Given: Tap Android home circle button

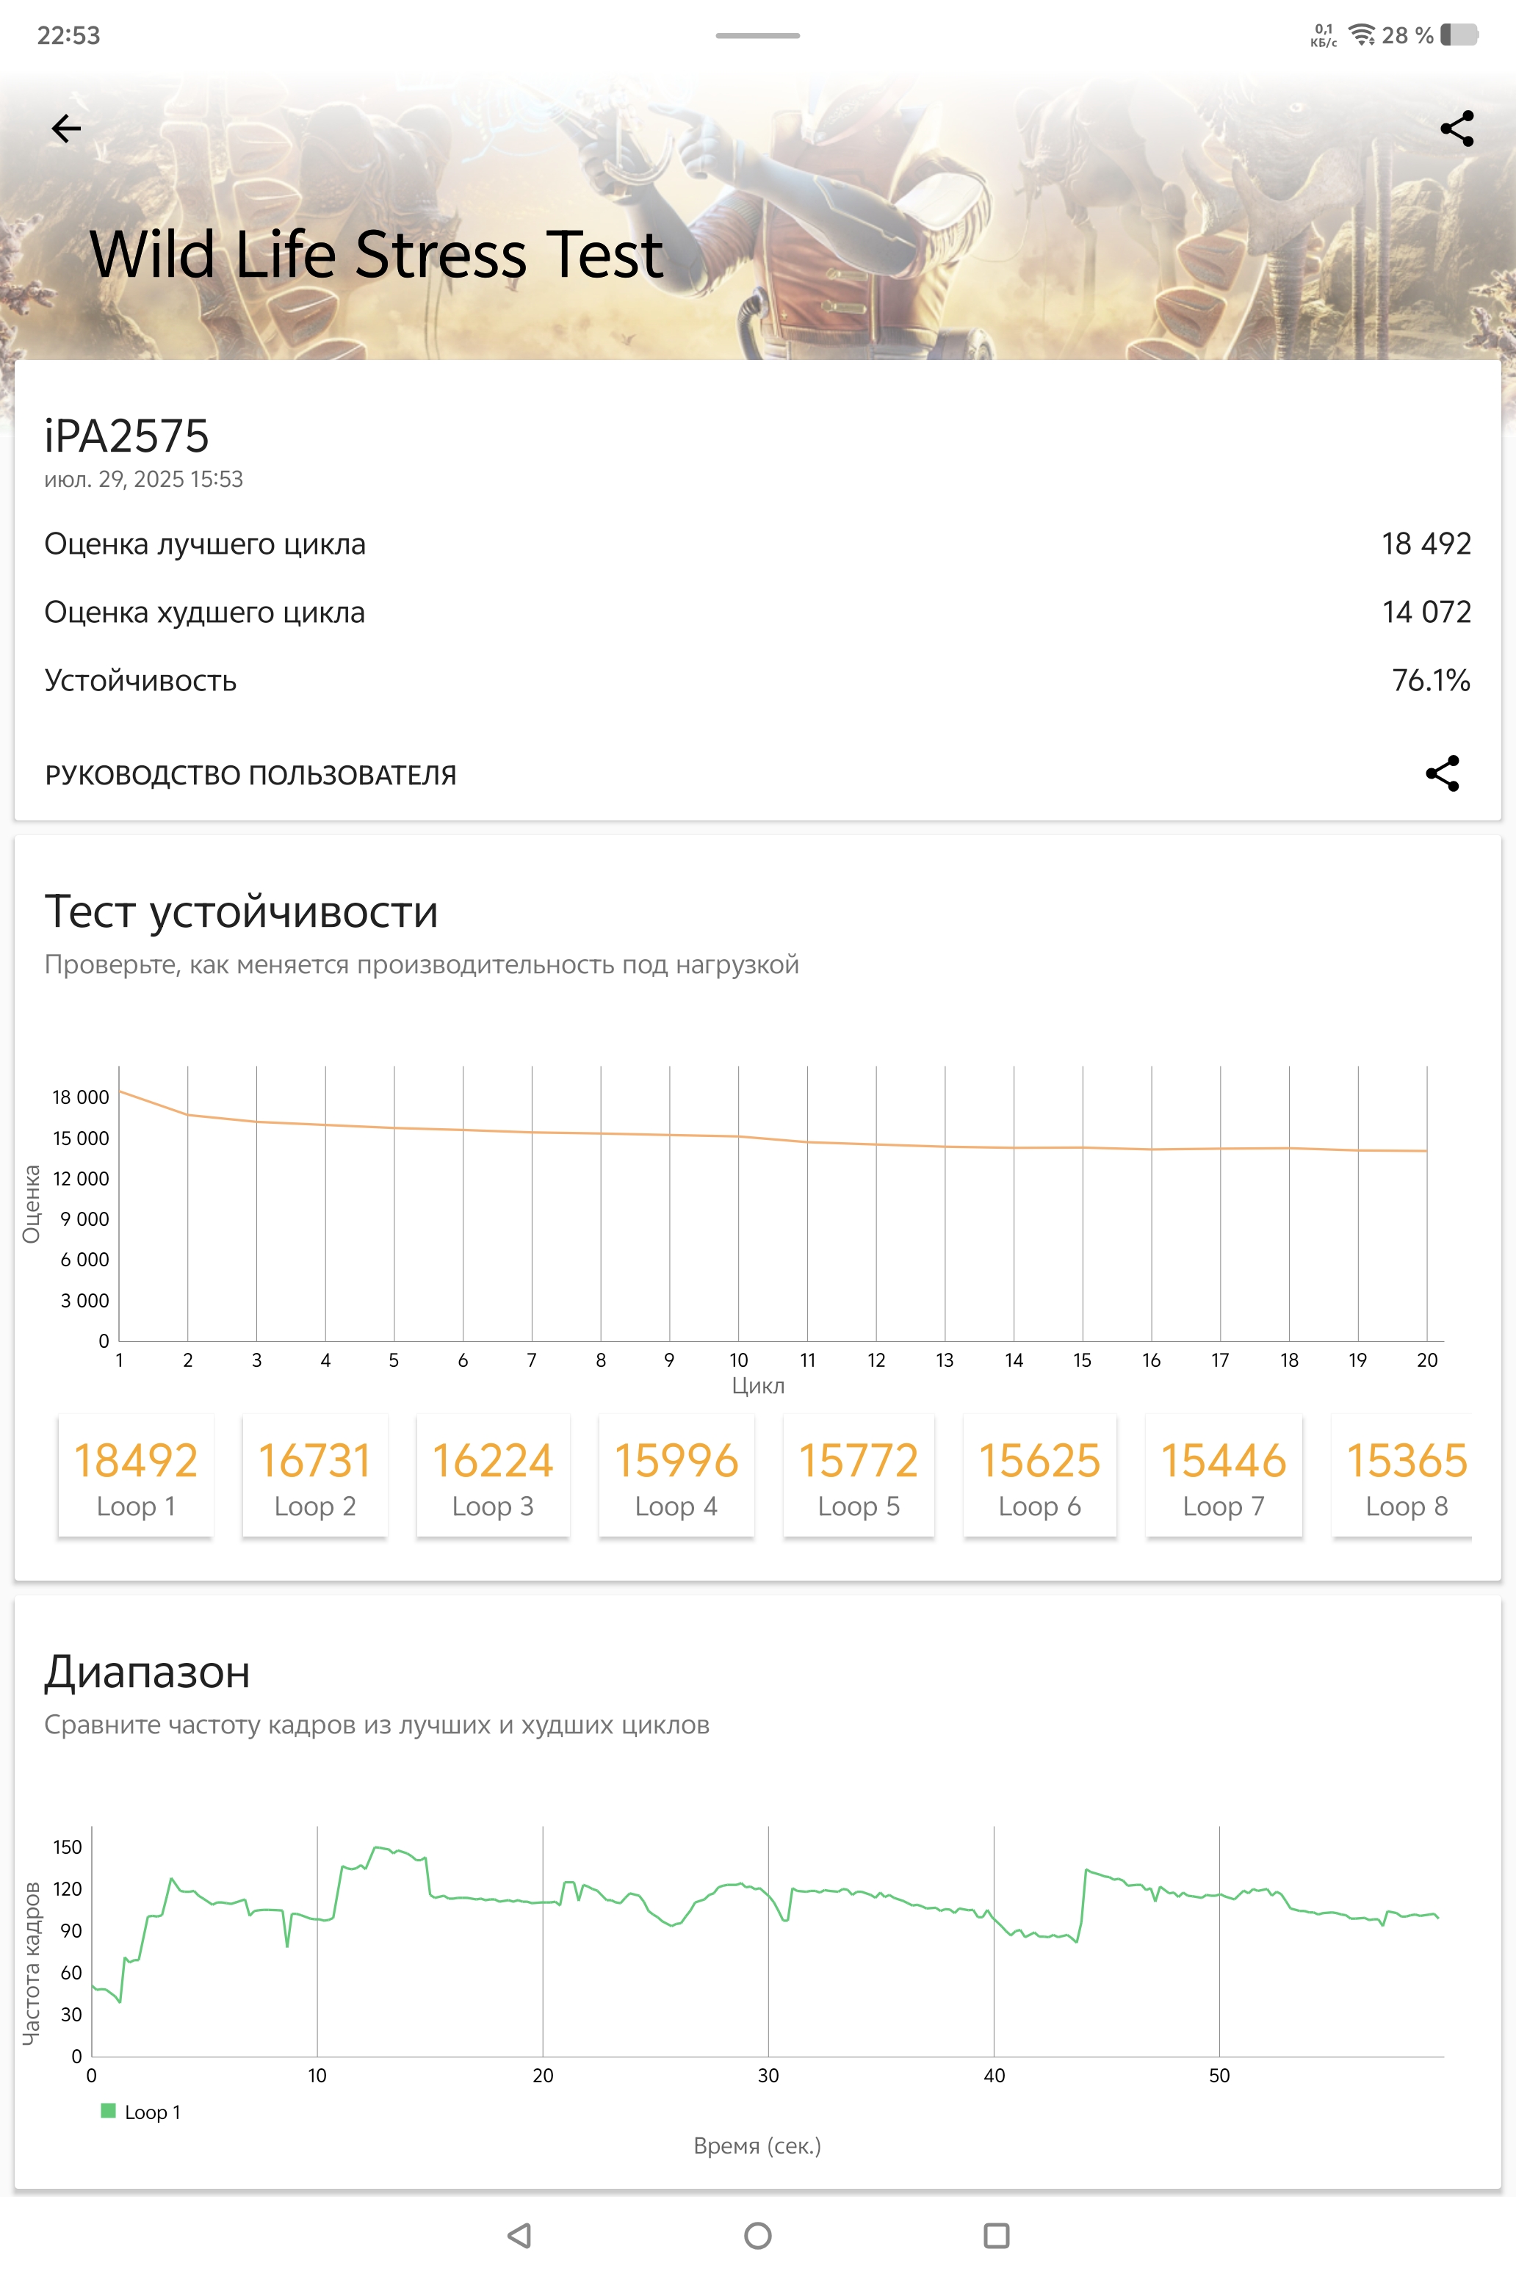Looking at the screenshot, I should 758,2234.
